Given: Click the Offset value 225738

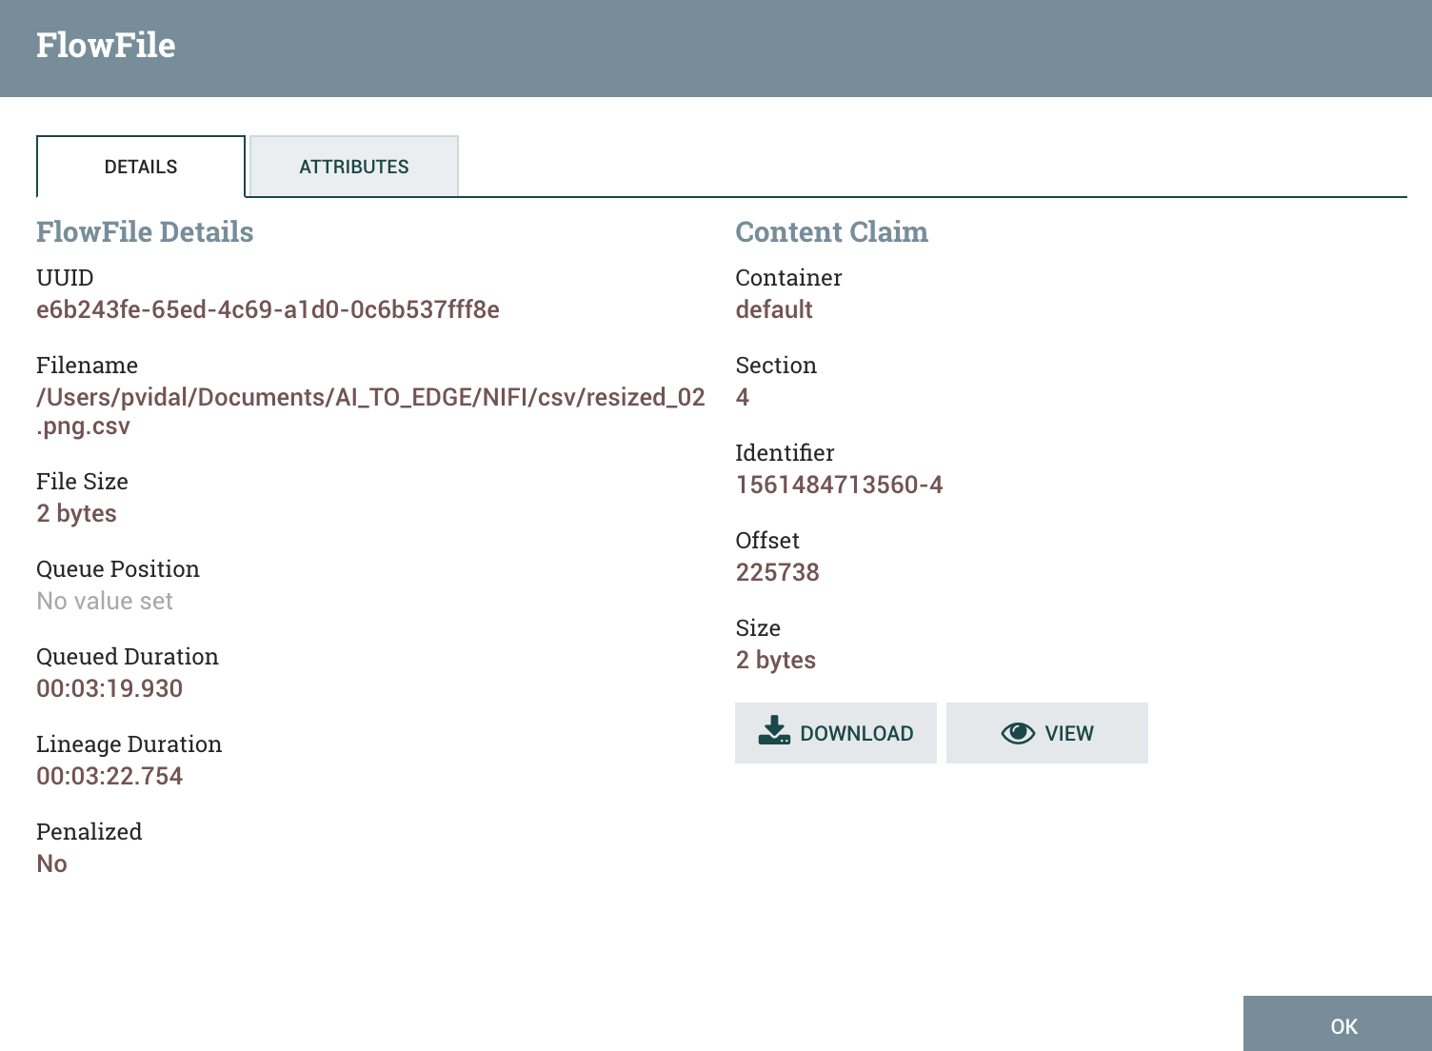Looking at the screenshot, I should (x=777, y=571).
